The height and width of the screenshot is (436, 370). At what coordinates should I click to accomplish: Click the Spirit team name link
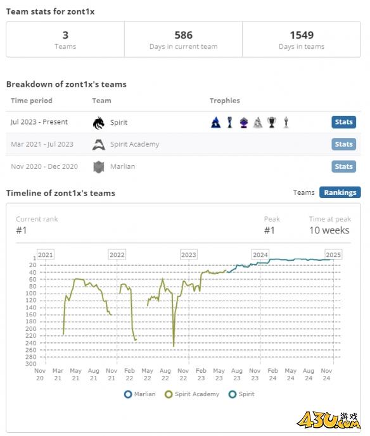pos(119,122)
